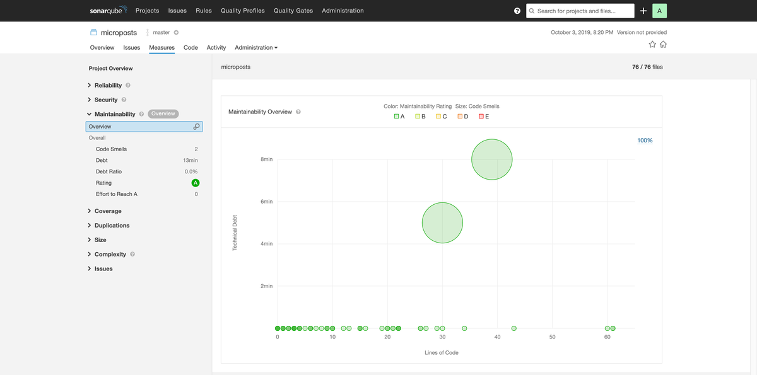Open Projects in top navigation
The height and width of the screenshot is (375, 757).
(x=147, y=11)
